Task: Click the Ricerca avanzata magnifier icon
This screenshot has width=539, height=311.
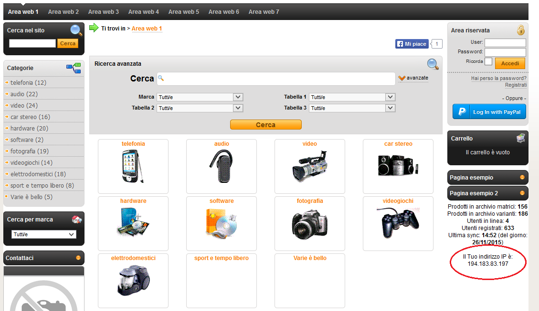Action: [433, 64]
